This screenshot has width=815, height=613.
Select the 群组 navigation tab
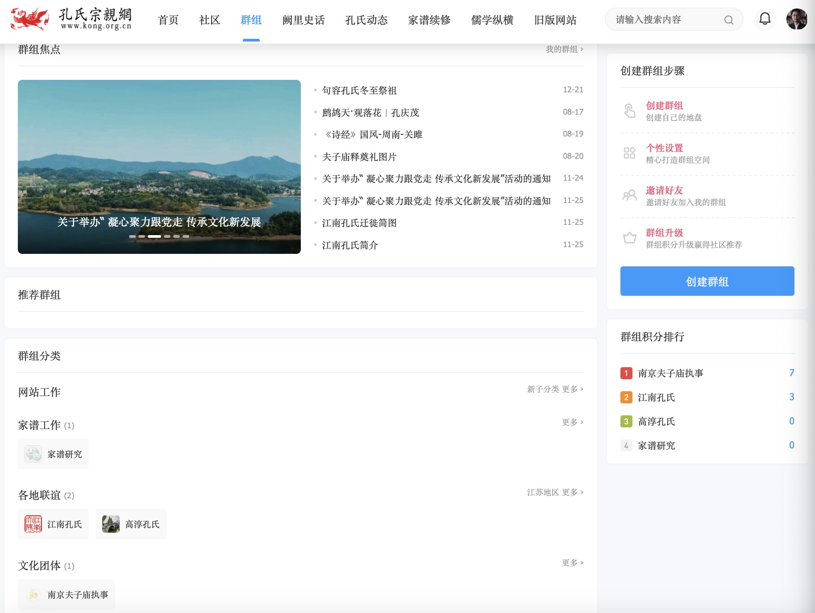tap(251, 20)
